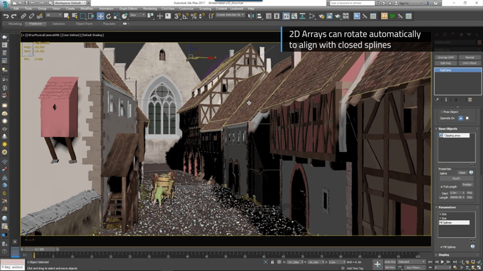Click the Unwrap UVW modifier button

446,57
